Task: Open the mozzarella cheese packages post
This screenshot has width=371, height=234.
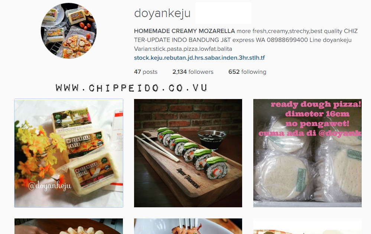Action: [69, 153]
